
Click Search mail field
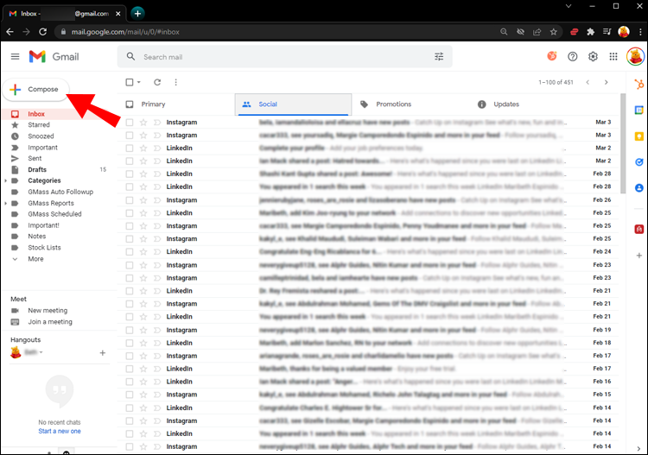pos(285,57)
